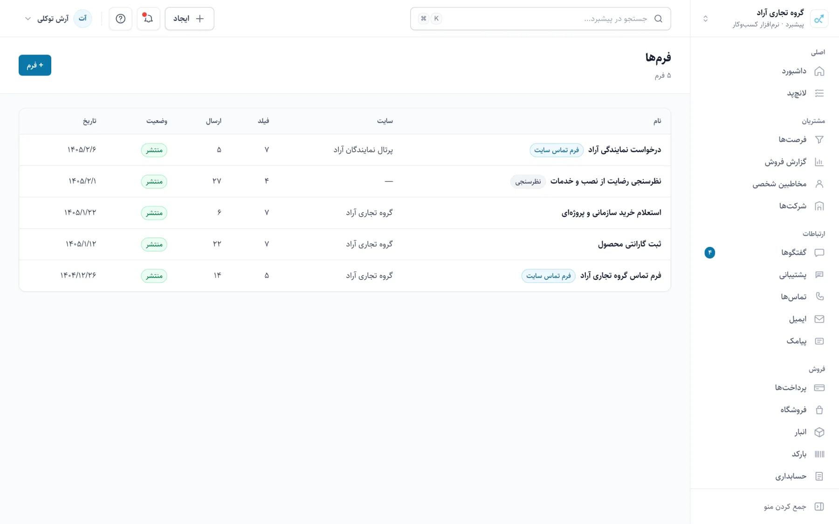Click the unread badge next to گفتگوها
The height and width of the screenshot is (524, 839).
(709, 252)
